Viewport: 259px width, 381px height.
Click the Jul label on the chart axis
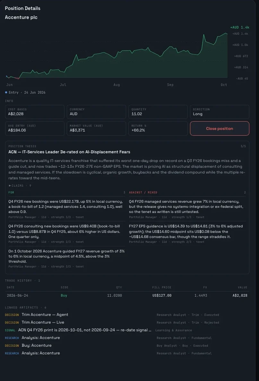click(x=63, y=85)
